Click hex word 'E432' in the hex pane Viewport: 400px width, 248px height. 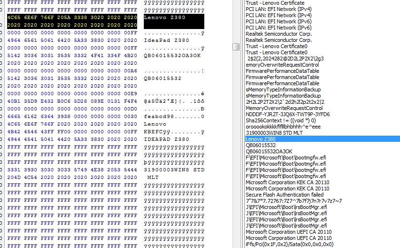47,101
